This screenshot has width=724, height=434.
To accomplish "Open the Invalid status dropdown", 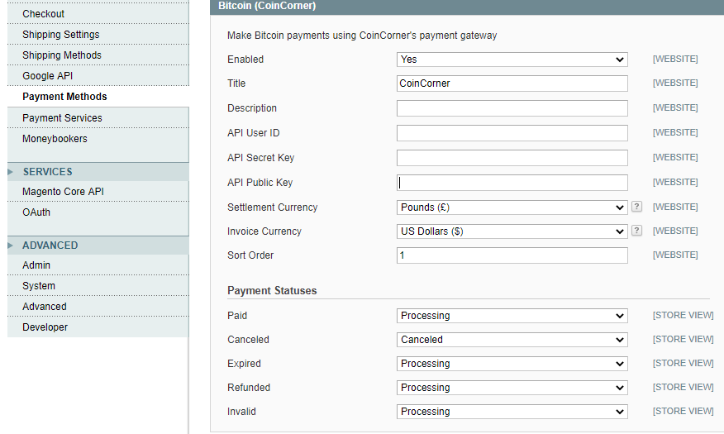I will tap(512, 412).
